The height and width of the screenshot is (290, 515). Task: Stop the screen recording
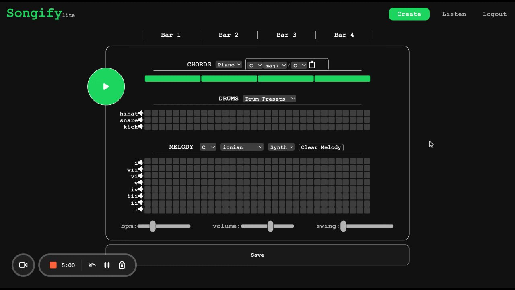(53, 265)
